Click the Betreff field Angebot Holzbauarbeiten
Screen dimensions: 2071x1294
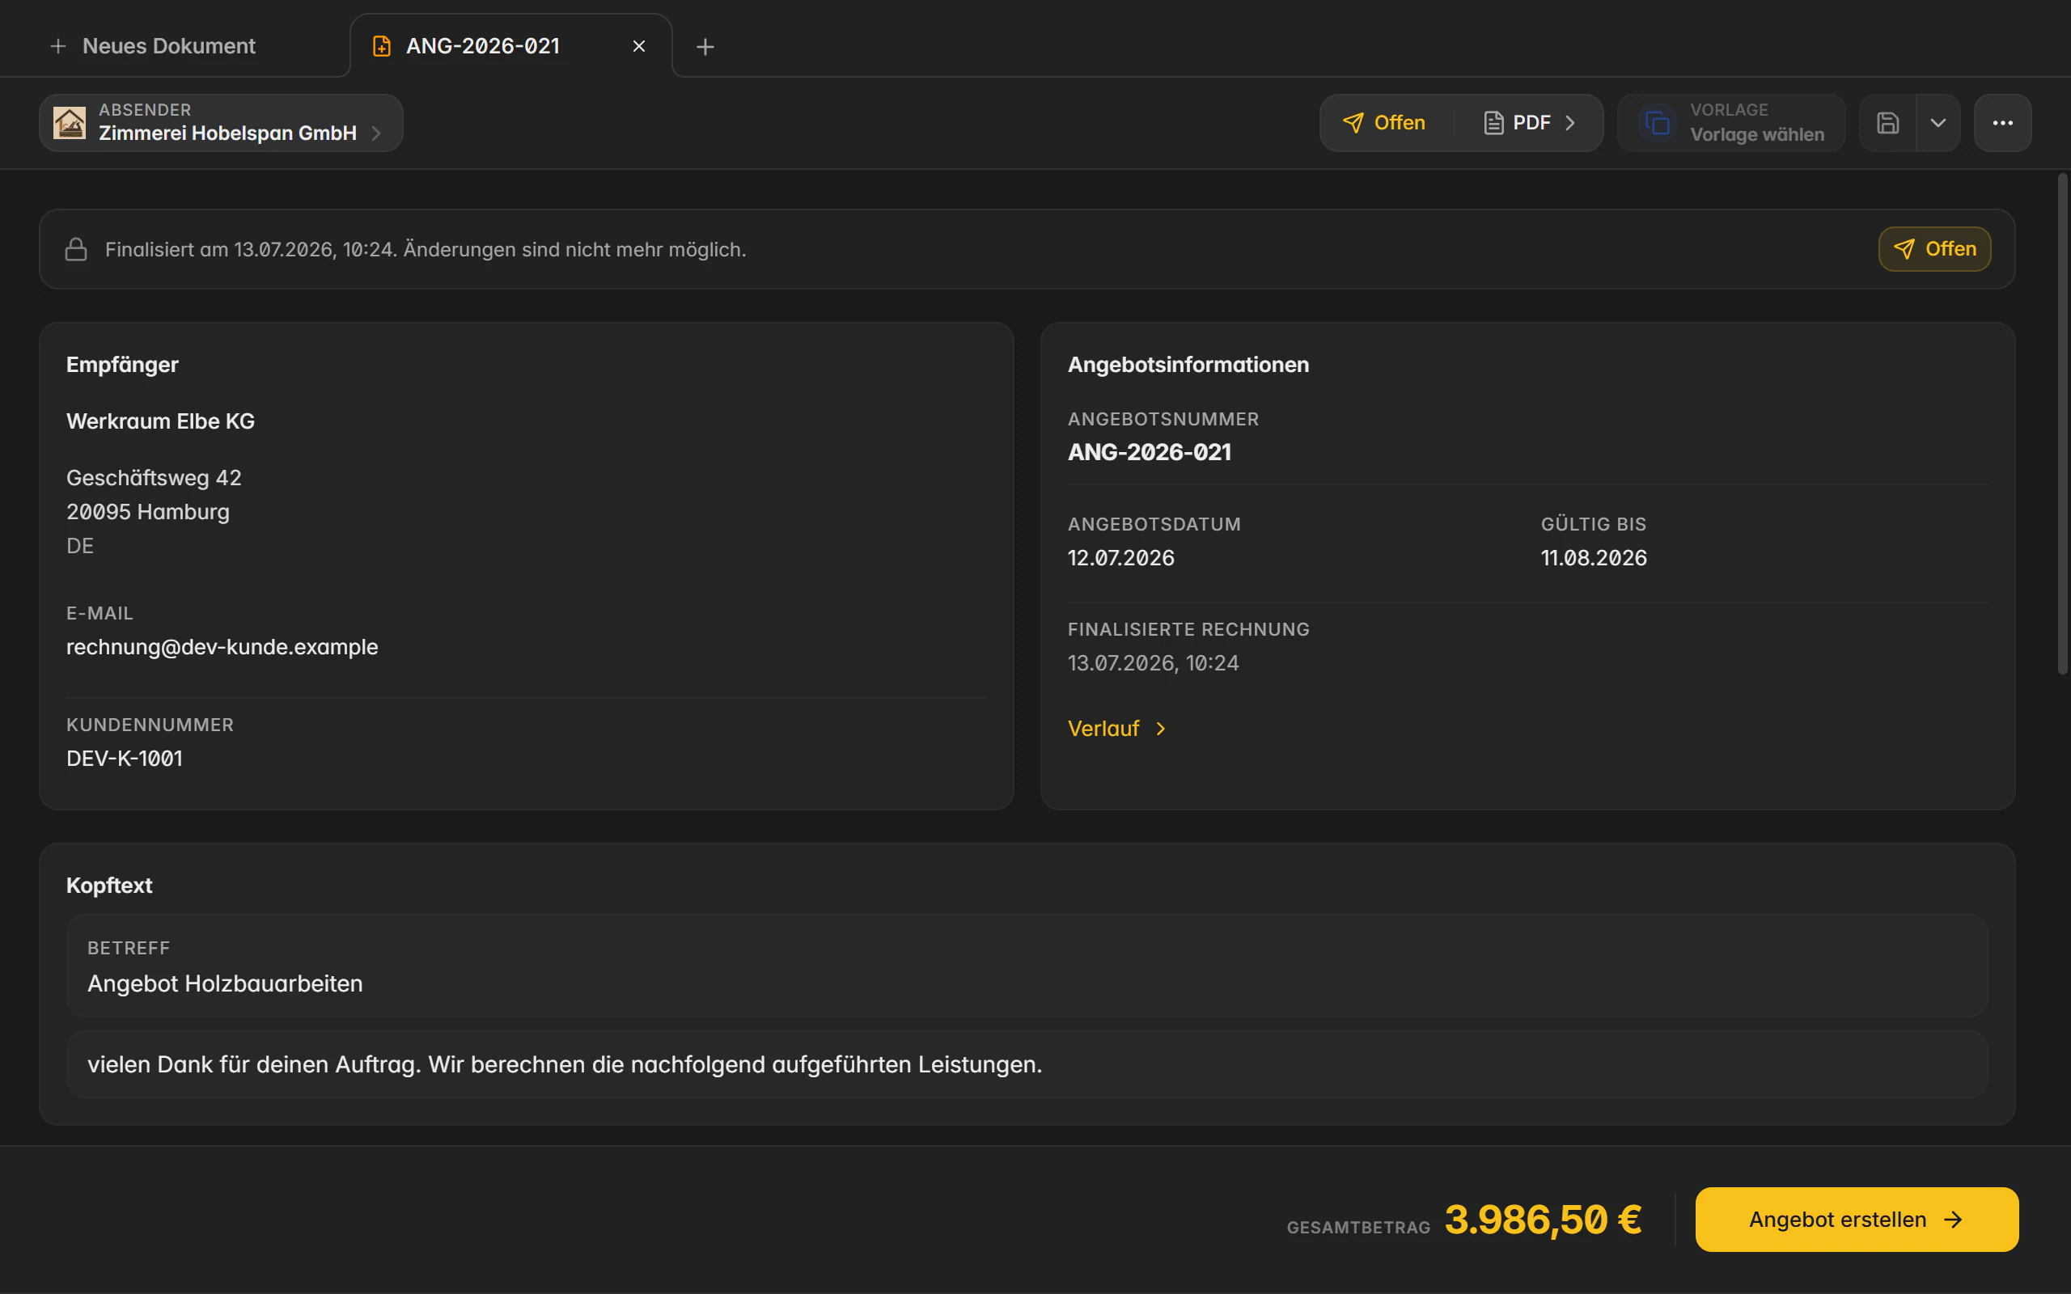coord(1027,966)
